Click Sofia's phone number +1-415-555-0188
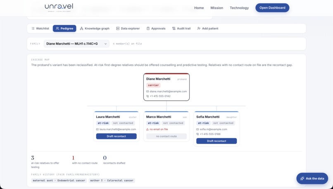The height and width of the screenshot is (189, 333). pyautogui.click(x=210, y=134)
